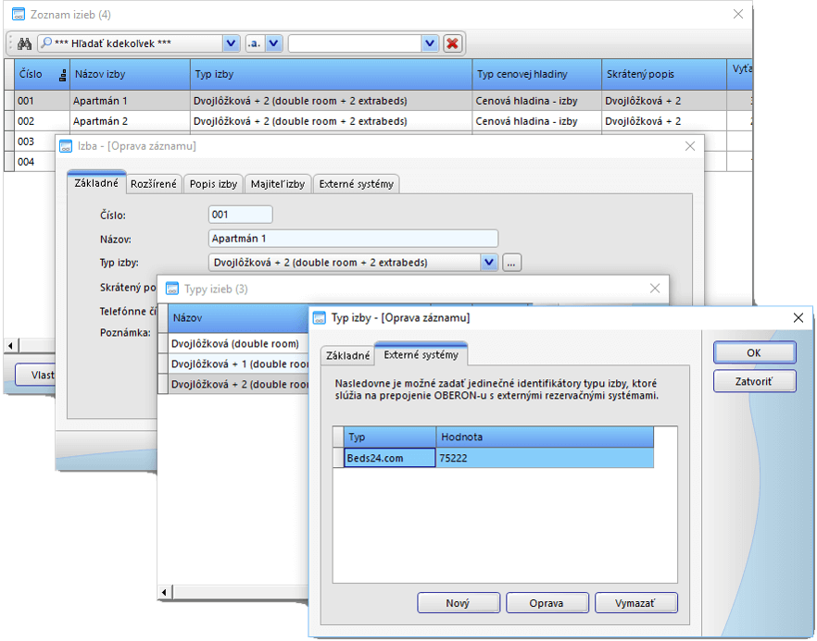Click the ellipsis button beside Typ izby

[512, 263]
